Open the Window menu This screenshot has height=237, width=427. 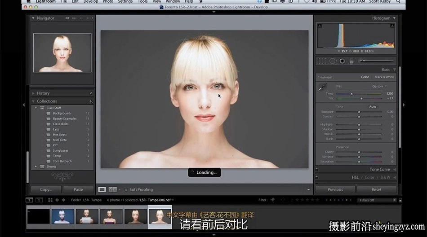point(173,1)
